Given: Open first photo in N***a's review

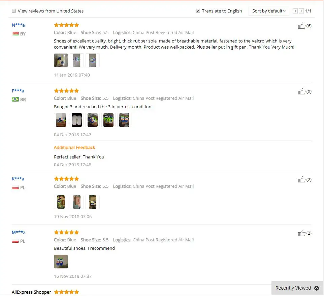Looking at the screenshot, I should tap(61, 60).
